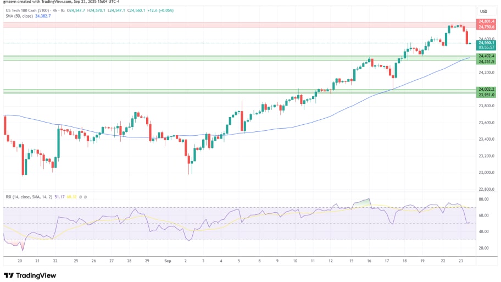Click the 24,002.2 green price label
The width and height of the screenshot is (501, 282).
486,89
